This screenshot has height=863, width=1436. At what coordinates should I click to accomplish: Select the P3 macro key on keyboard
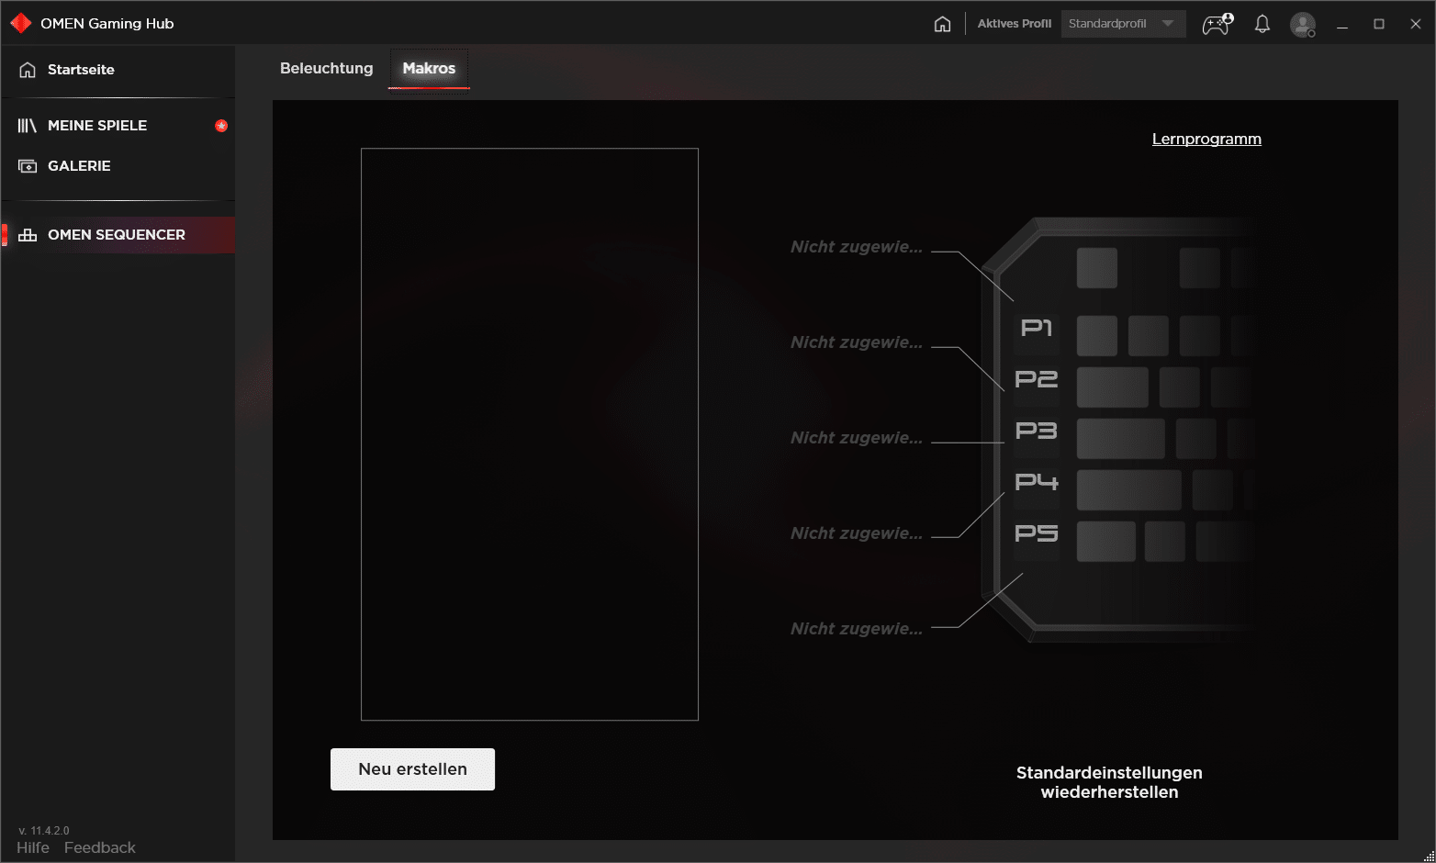pyautogui.click(x=1037, y=431)
